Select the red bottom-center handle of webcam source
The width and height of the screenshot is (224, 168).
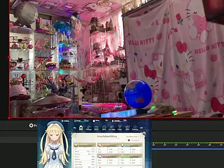(x=117, y=118)
